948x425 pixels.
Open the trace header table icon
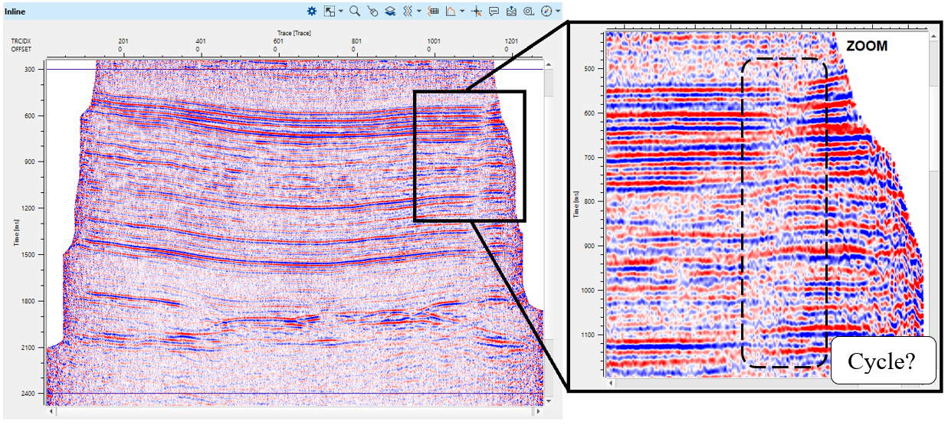pos(433,11)
